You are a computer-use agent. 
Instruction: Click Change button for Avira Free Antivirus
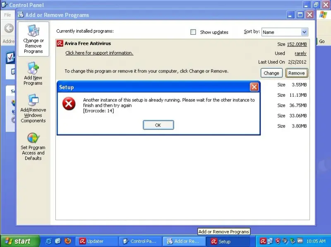pyautogui.click(x=271, y=73)
